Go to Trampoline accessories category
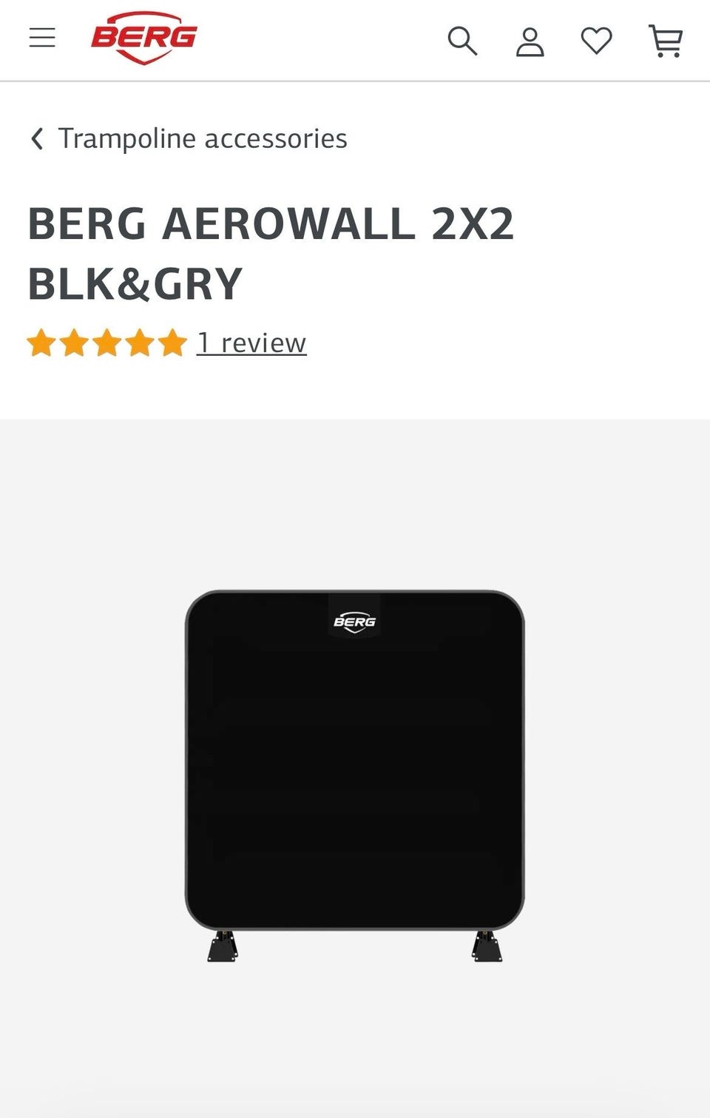The width and height of the screenshot is (710, 1118). pos(203,138)
